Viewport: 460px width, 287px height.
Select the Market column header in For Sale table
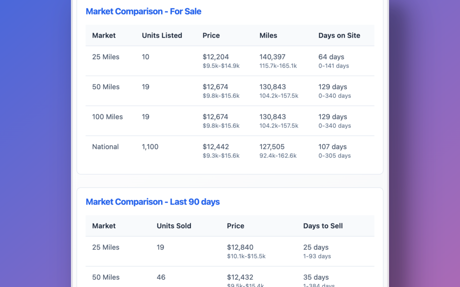coord(104,36)
